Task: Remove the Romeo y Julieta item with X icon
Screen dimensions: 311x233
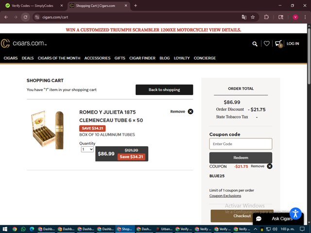Action: click(190, 112)
